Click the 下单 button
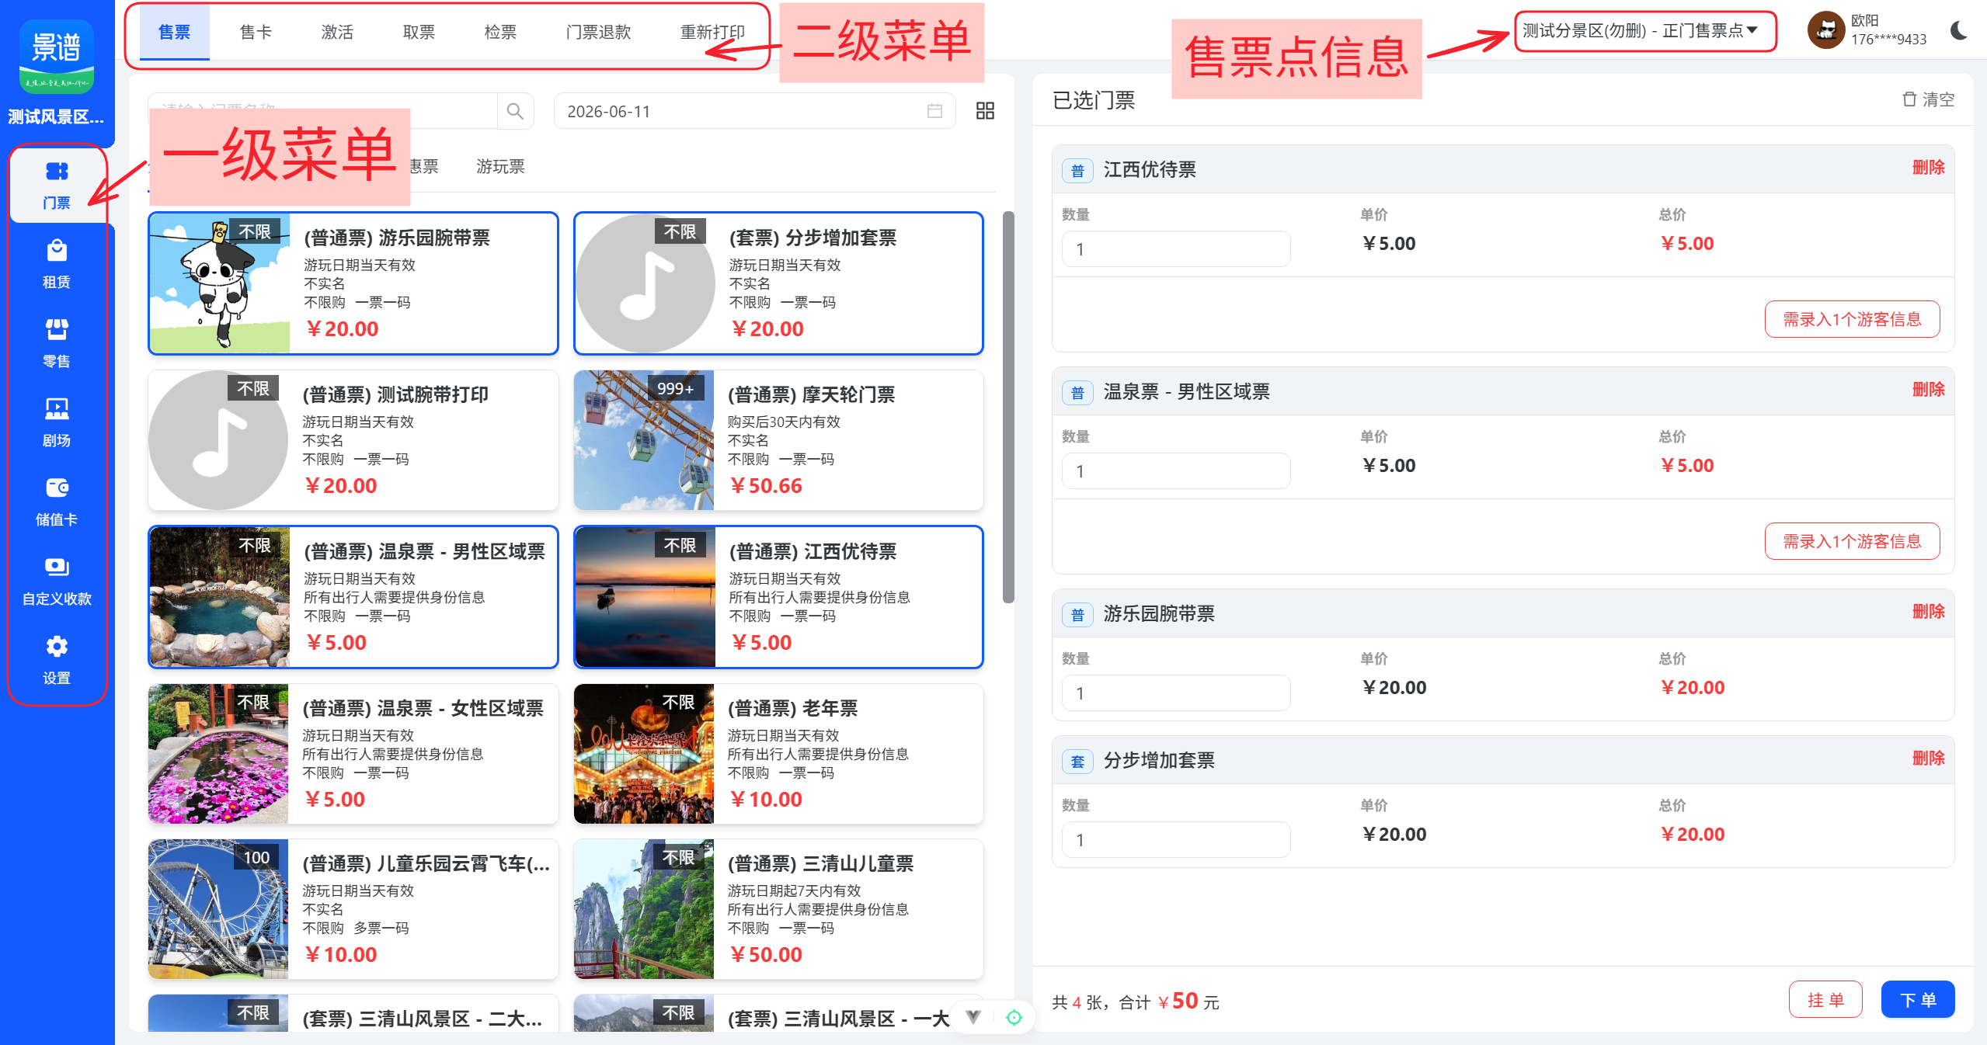 [x=1918, y=999]
